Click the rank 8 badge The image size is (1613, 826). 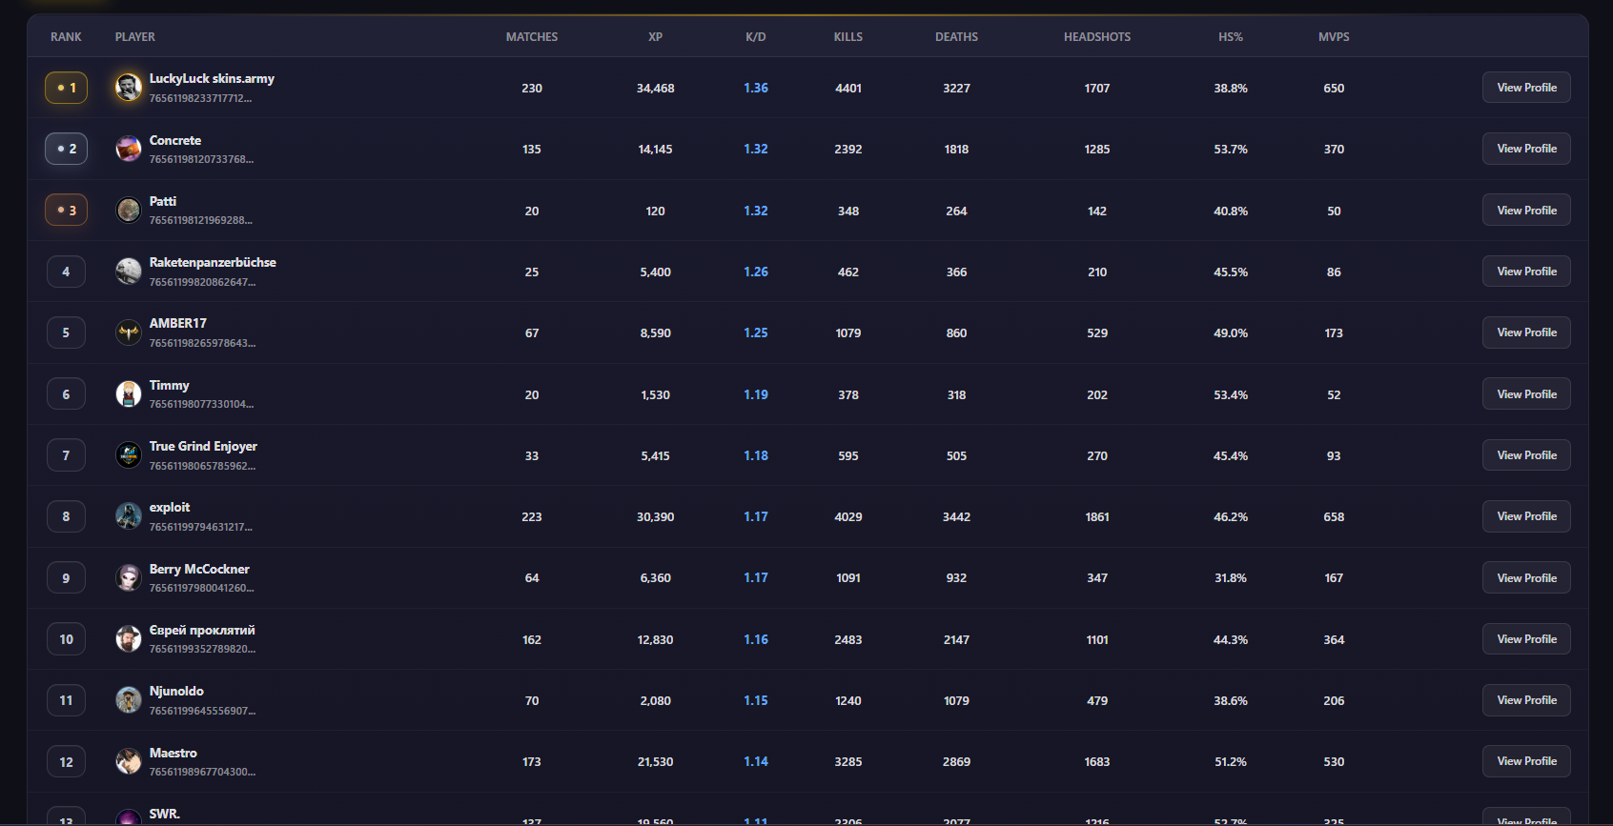(x=66, y=516)
